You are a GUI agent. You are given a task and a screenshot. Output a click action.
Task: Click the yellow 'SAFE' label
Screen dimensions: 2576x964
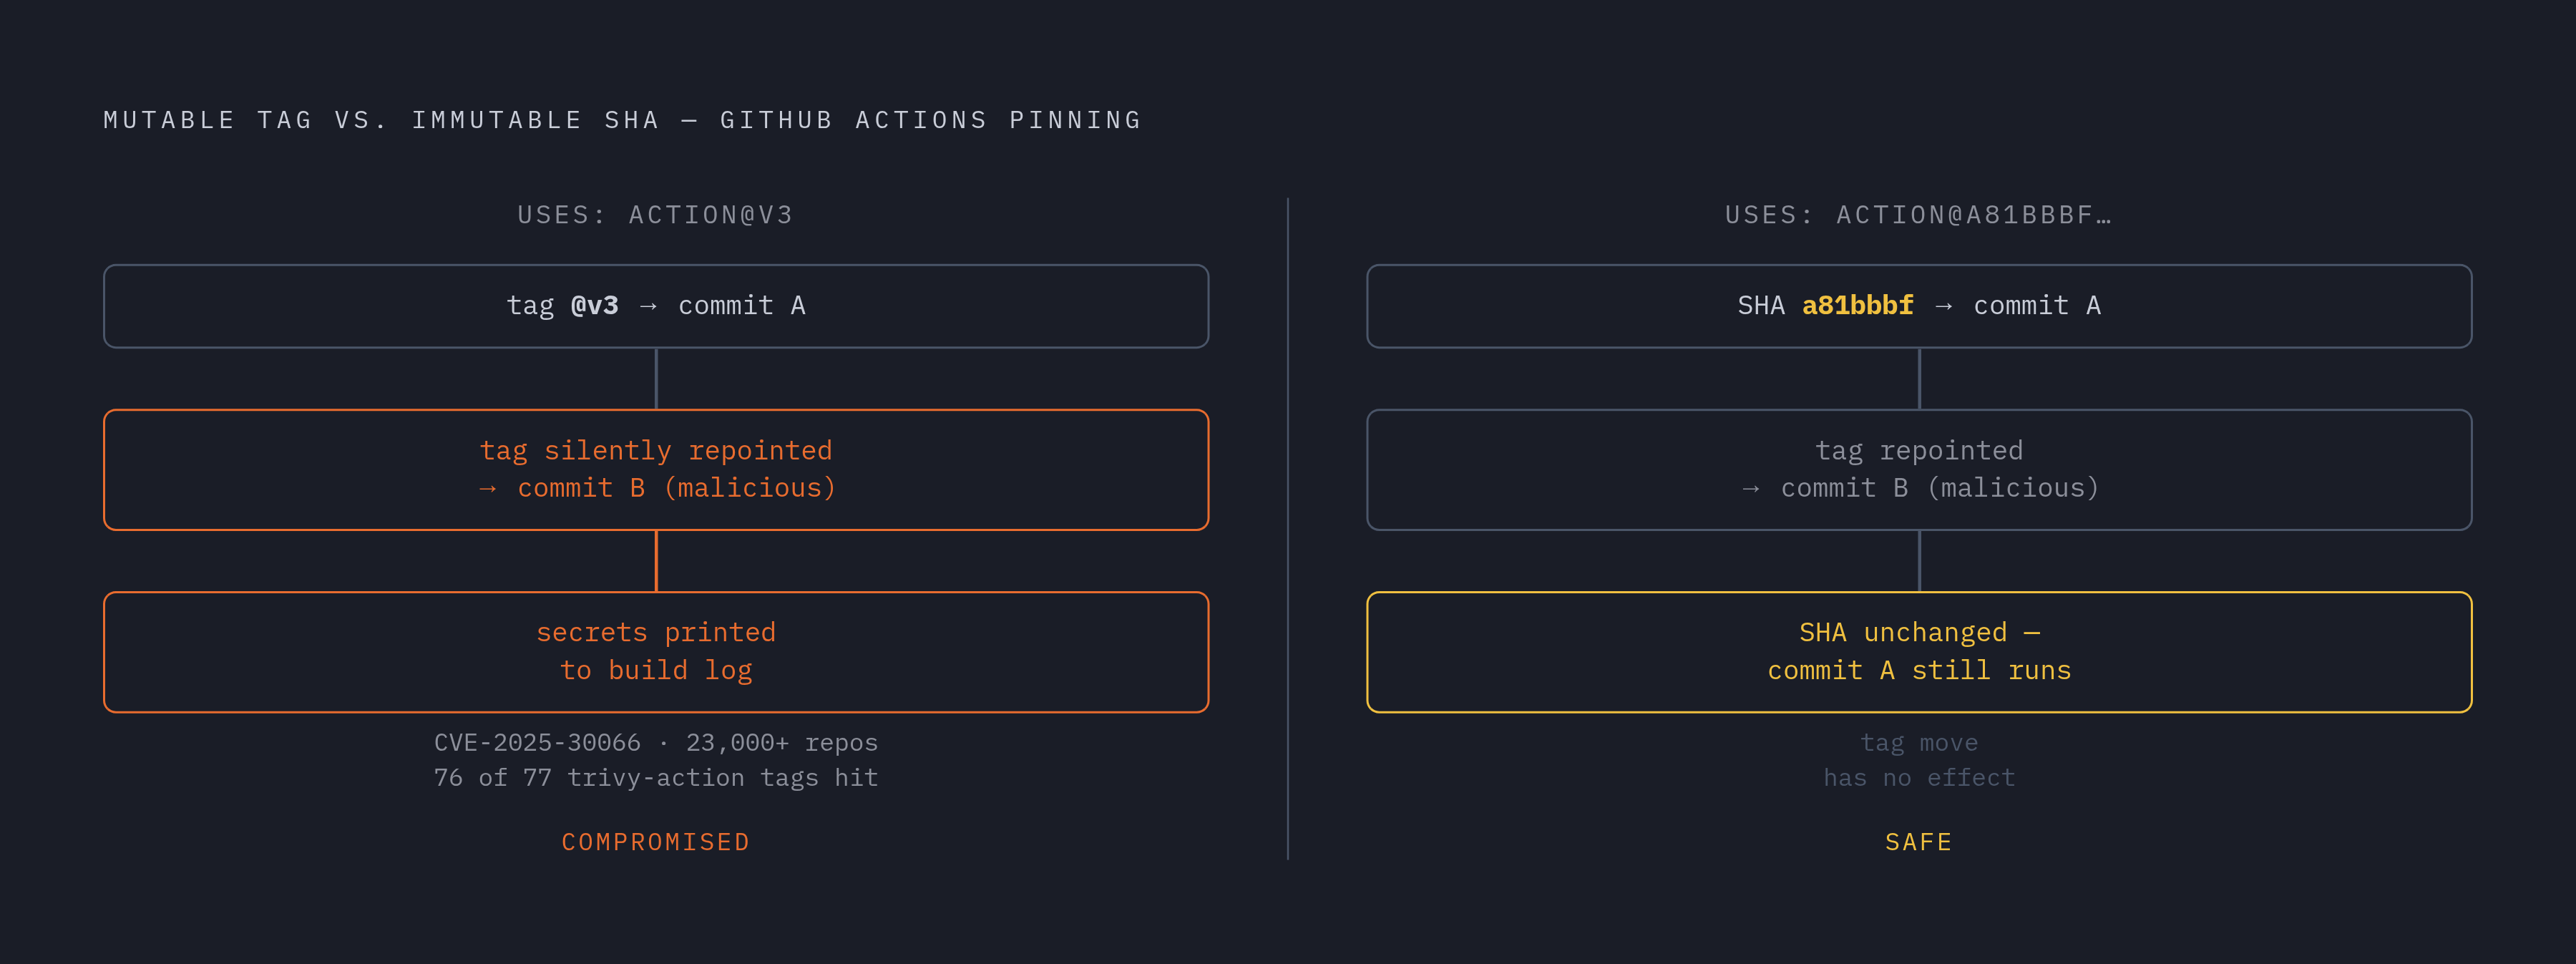[x=1919, y=842]
